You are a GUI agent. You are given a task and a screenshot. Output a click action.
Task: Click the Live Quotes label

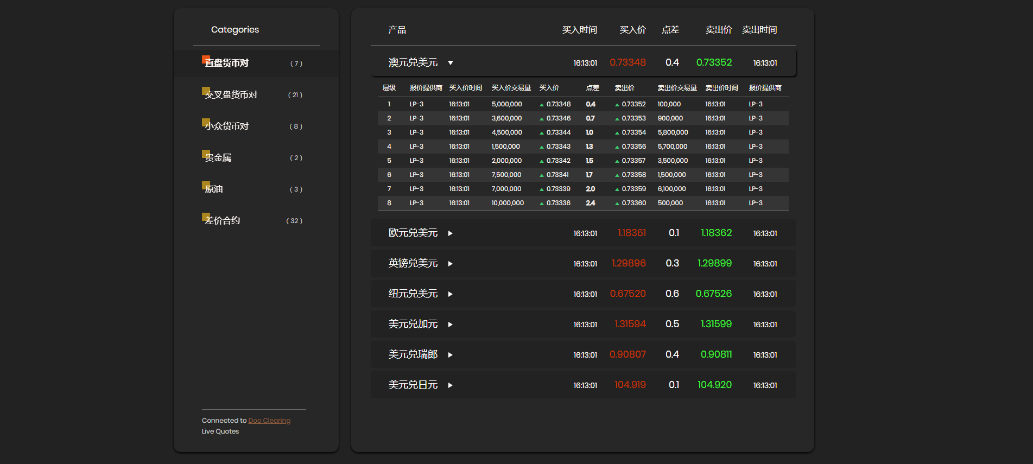[x=220, y=431]
